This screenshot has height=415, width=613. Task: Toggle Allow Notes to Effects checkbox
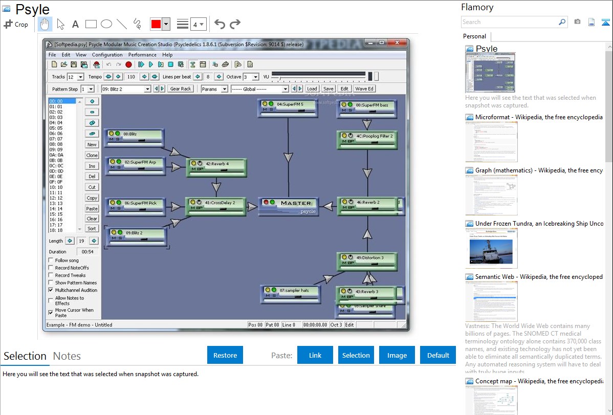tap(51, 300)
